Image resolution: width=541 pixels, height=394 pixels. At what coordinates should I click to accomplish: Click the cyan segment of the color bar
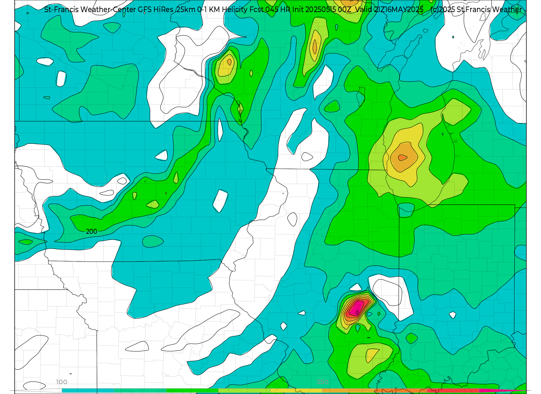(88, 391)
